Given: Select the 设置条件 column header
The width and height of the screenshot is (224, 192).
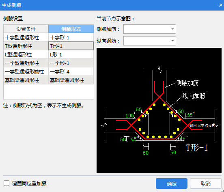Looking at the screenshot, I should (x=26, y=29).
